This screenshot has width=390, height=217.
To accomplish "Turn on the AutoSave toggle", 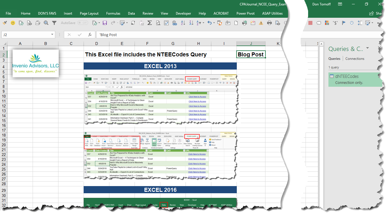I will [x=82, y=23].
